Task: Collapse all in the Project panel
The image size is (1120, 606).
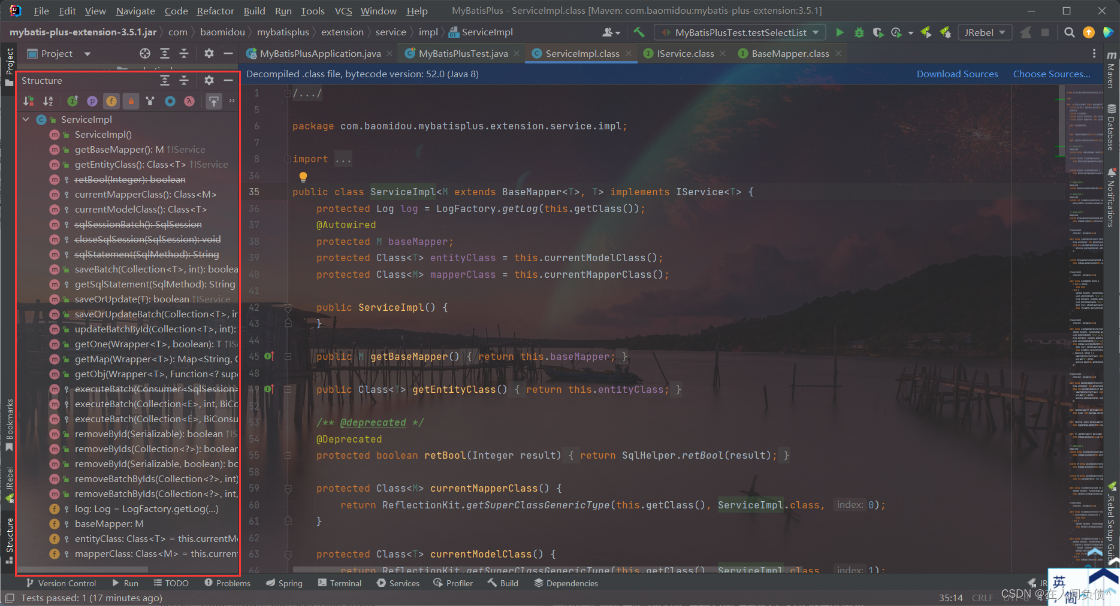Action: 184,53
